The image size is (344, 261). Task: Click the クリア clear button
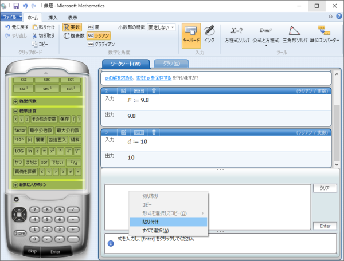tap(325, 188)
